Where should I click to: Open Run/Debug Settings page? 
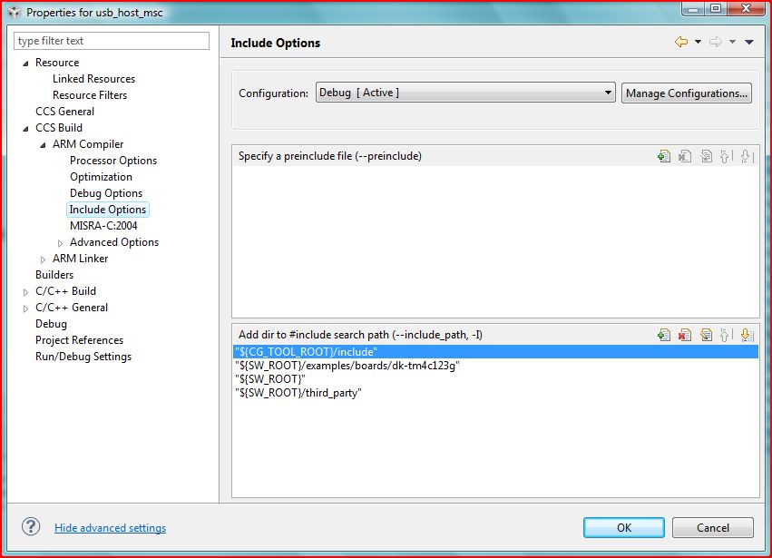point(83,356)
